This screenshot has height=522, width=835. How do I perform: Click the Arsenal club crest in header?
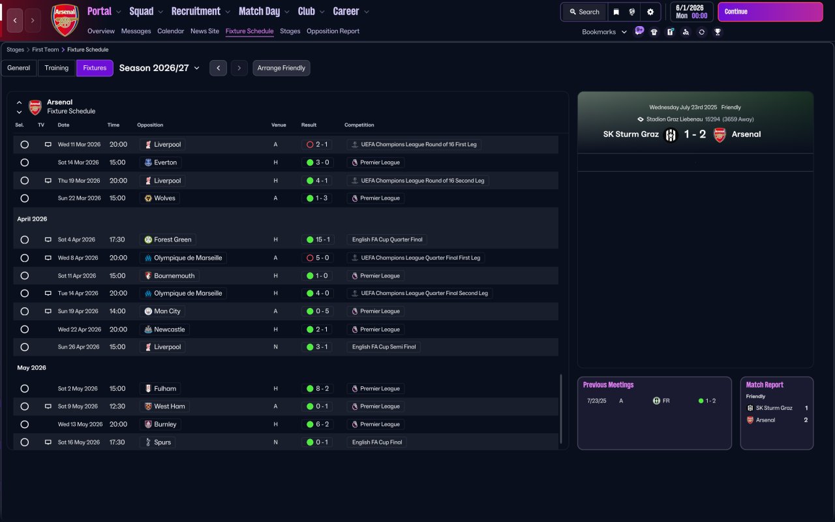(65, 20)
